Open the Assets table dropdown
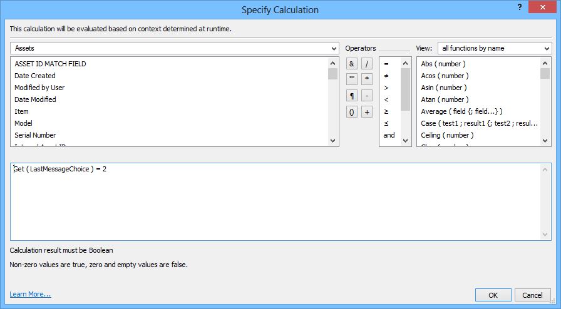The height and width of the screenshot is (309, 561). coord(175,48)
